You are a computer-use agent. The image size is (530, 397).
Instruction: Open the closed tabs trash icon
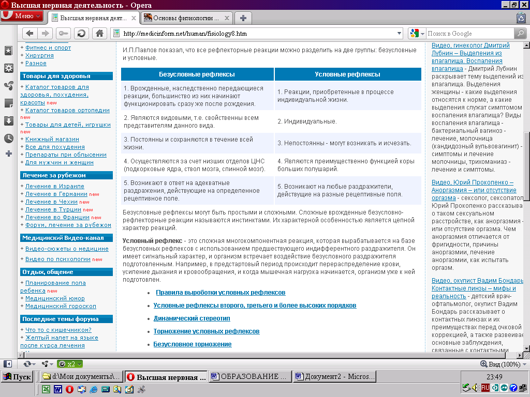(x=521, y=17)
